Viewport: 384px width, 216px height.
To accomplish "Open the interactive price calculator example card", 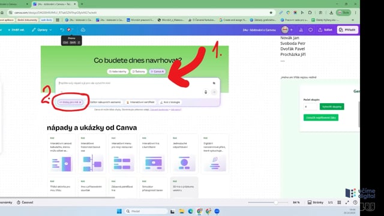I will pos(61,154).
